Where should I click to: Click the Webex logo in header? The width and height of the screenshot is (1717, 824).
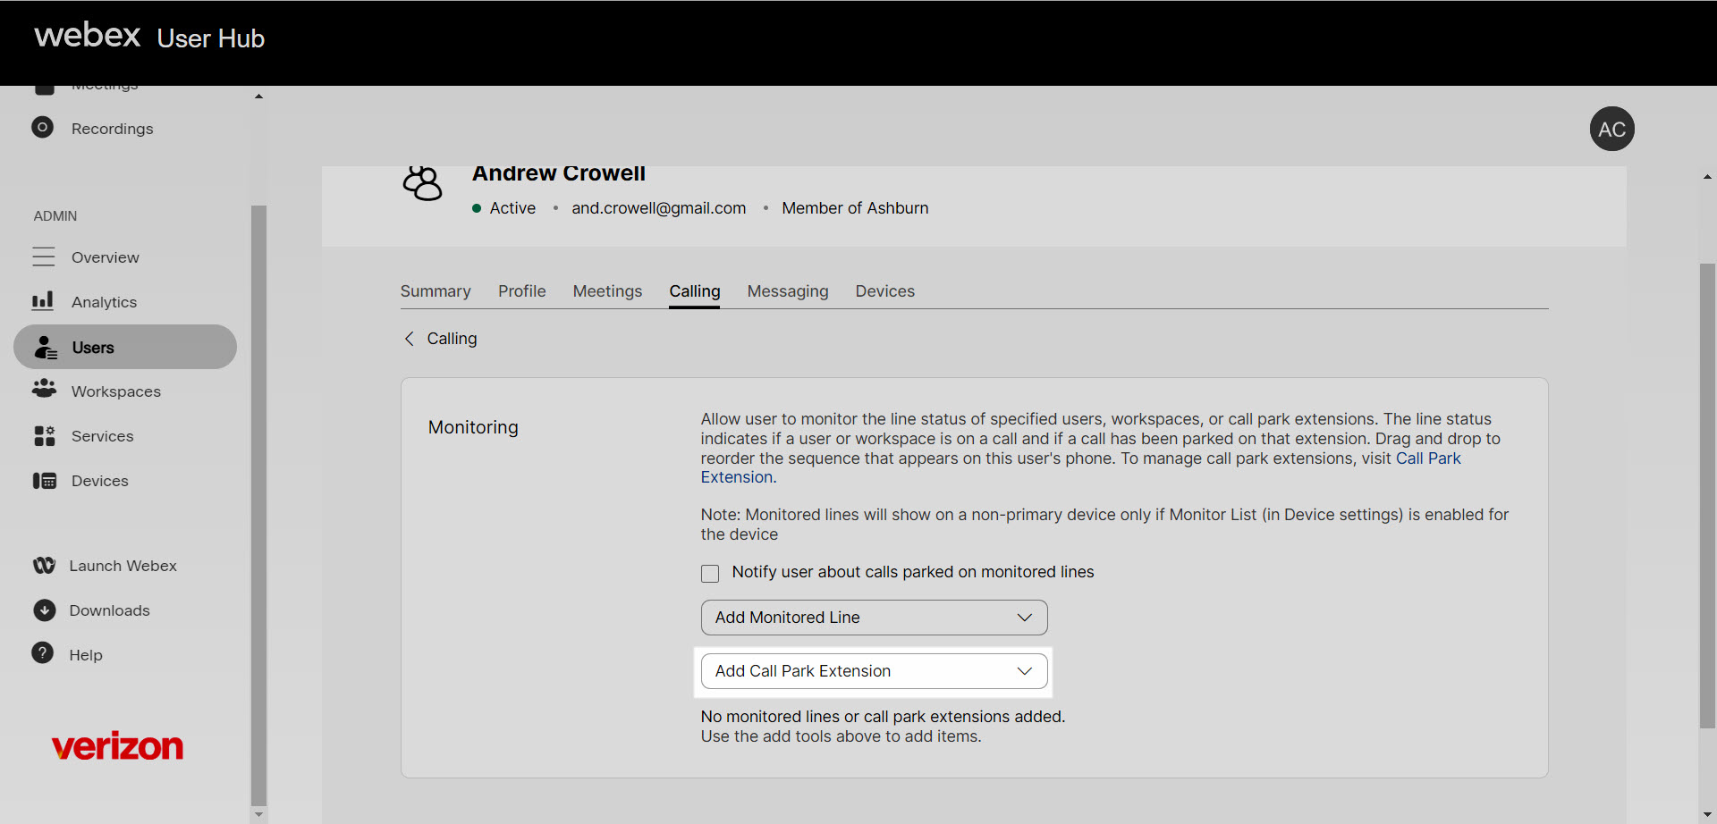[88, 36]
